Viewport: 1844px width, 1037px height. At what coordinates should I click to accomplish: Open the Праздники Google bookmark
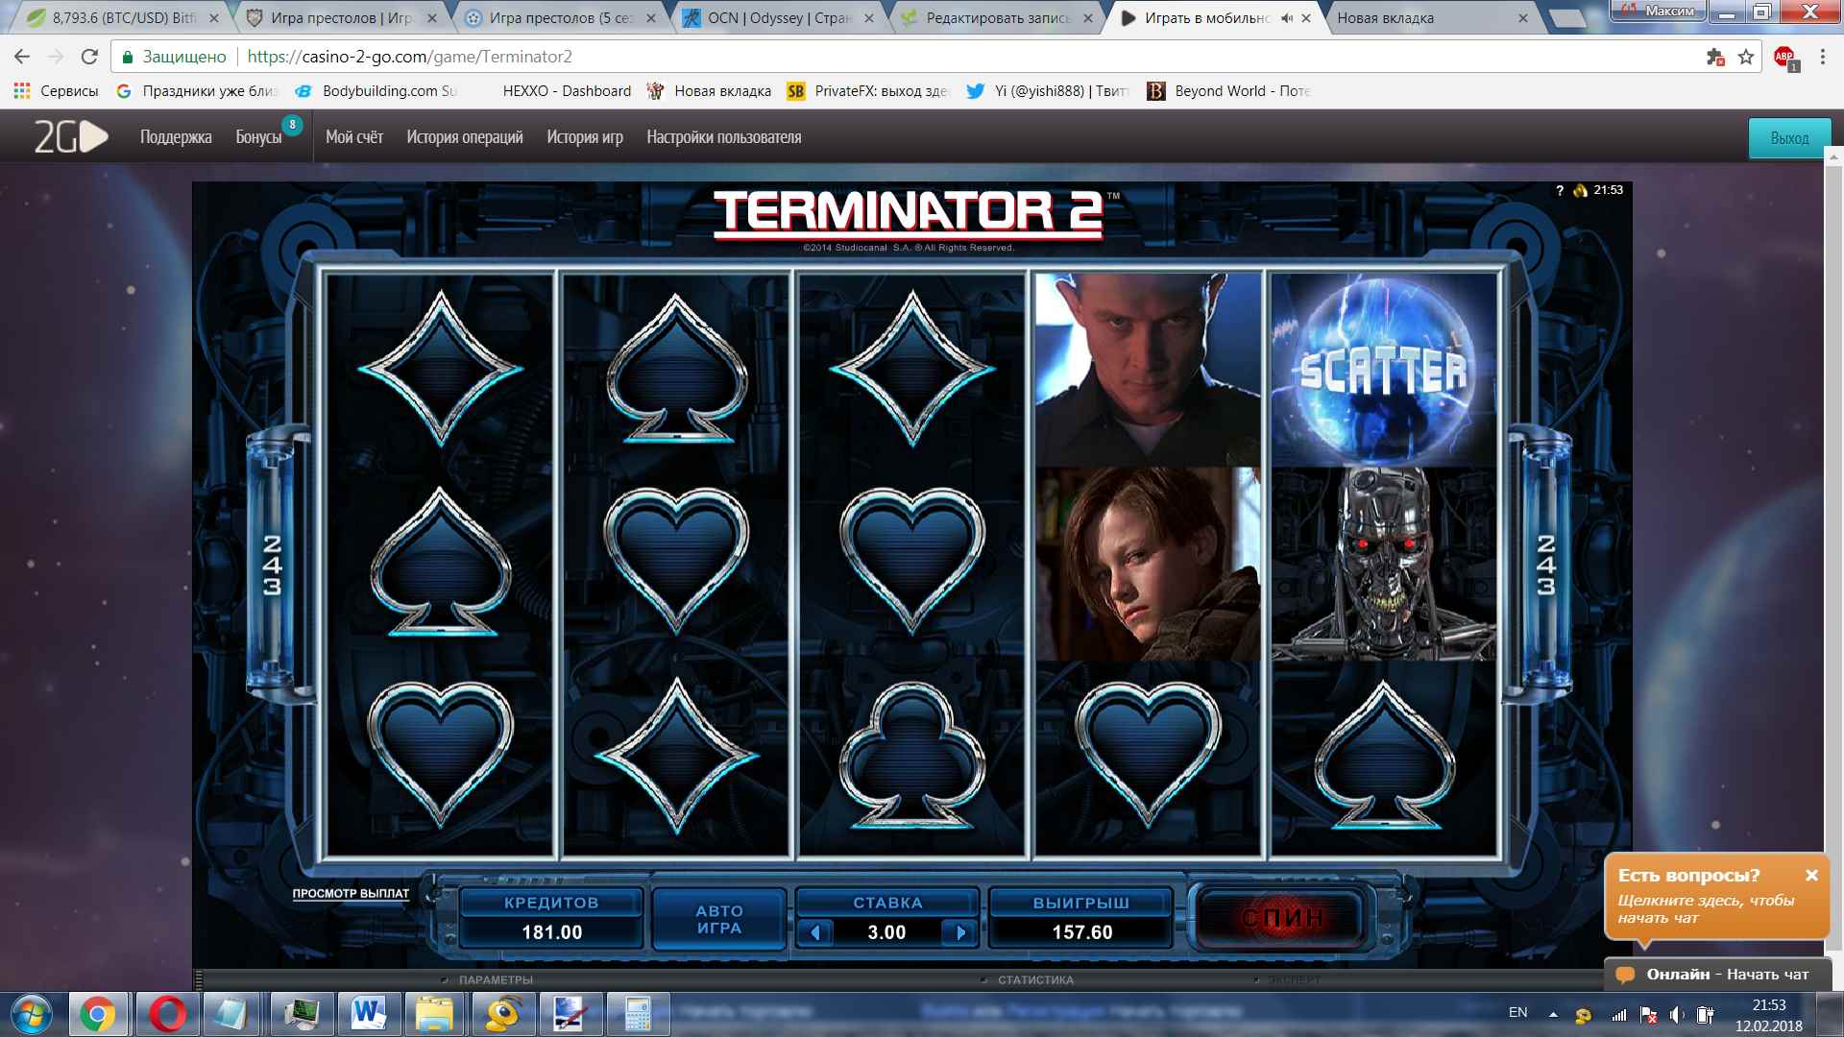[197, 91]
